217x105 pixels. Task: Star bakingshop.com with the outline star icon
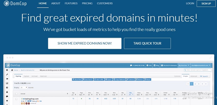(x=22, y=99)
